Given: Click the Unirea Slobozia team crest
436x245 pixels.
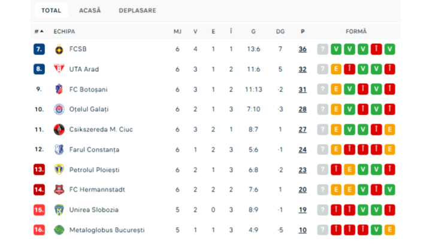Looking at the screenshot, I should click(59, 210).
